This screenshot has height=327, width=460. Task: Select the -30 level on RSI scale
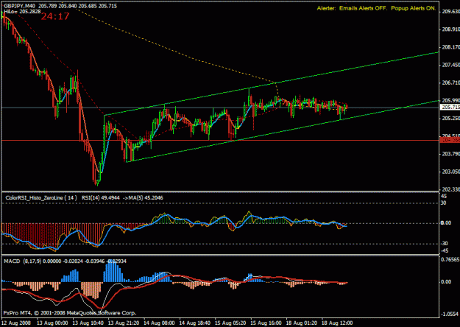(445, 244)
